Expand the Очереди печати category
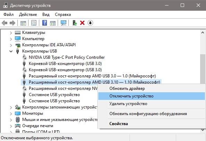 point(11,126)
